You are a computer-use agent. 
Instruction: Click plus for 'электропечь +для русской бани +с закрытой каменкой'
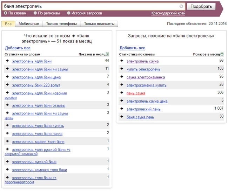pos(7,149)
